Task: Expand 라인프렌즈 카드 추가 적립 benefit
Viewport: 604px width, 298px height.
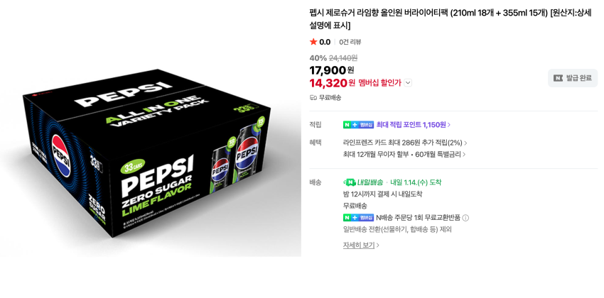Action: click(405, 143)
